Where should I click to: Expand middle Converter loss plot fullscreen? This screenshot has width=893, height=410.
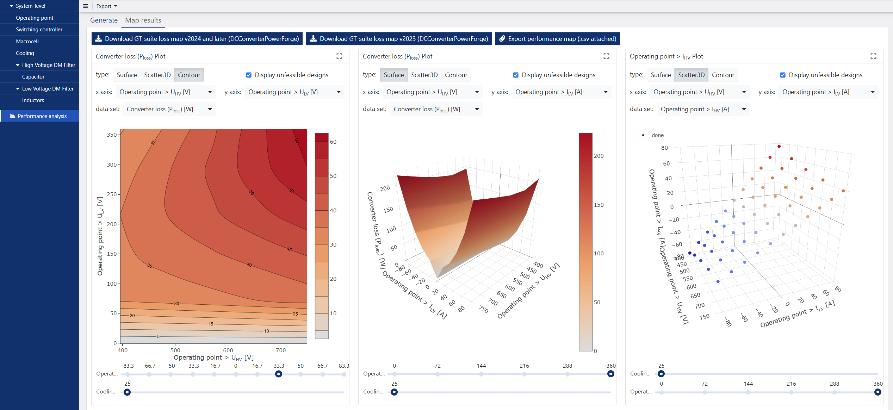coord(606,56)
